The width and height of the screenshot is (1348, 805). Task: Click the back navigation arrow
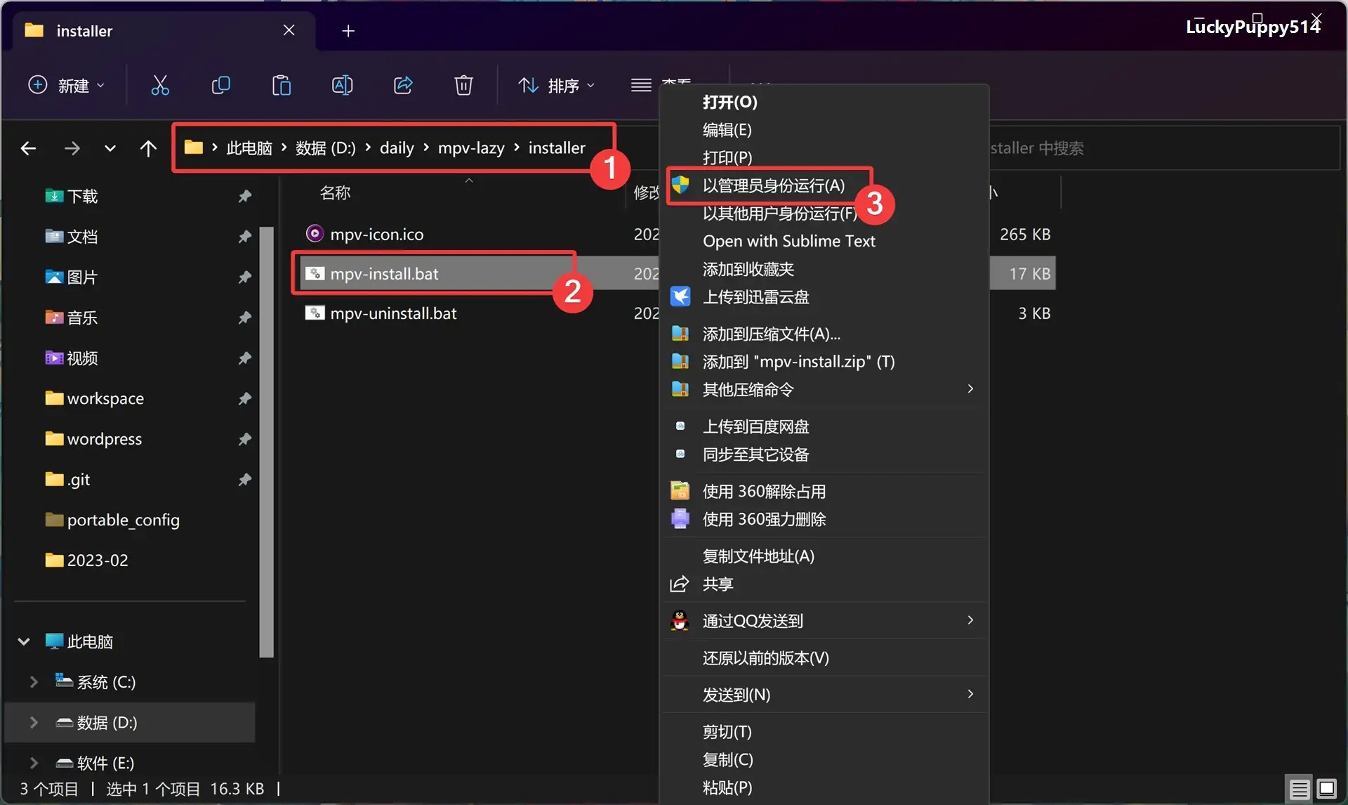28,148
